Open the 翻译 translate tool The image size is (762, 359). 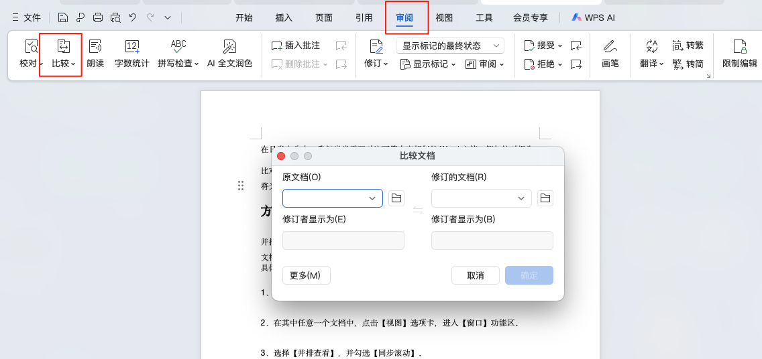[x=652, y=54]
